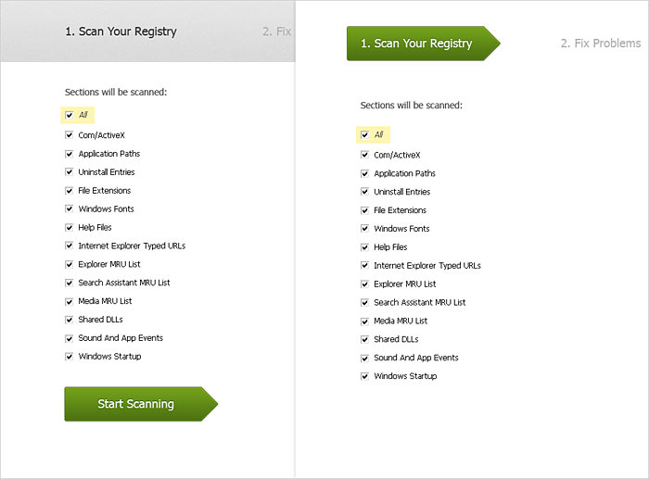Toggle Windows Startup checkbox in right panel
Screen dimensions: 649x479
(365, 376)
